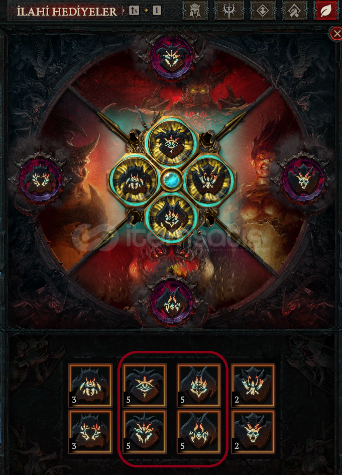342x475 pixels.
Task: Click the left golden inner gift slot
Action: 133,180
